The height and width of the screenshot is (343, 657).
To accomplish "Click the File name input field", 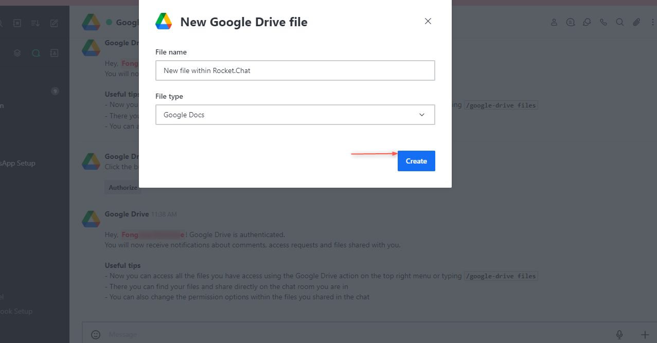I will [x=295, y=70].
